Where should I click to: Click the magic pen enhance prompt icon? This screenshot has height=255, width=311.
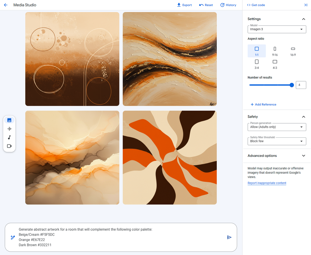pos(13,237)
